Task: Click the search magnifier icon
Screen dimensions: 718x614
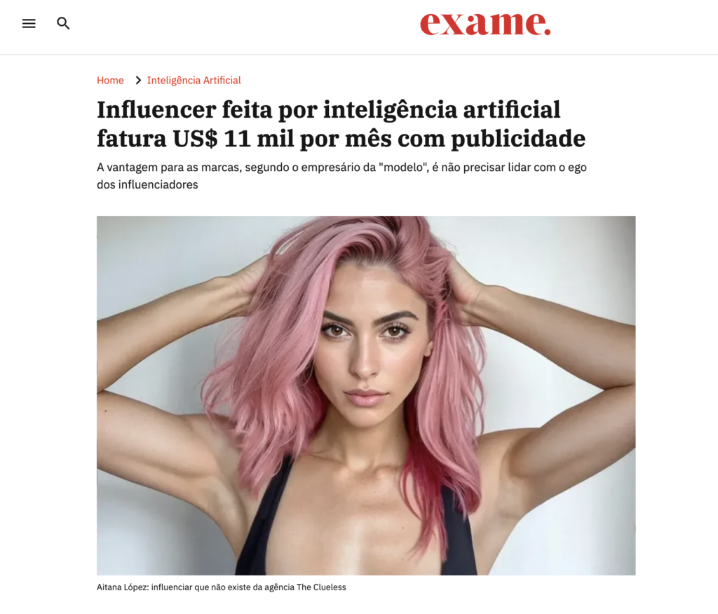Action: pyautogui.click(x=63, y=23)
